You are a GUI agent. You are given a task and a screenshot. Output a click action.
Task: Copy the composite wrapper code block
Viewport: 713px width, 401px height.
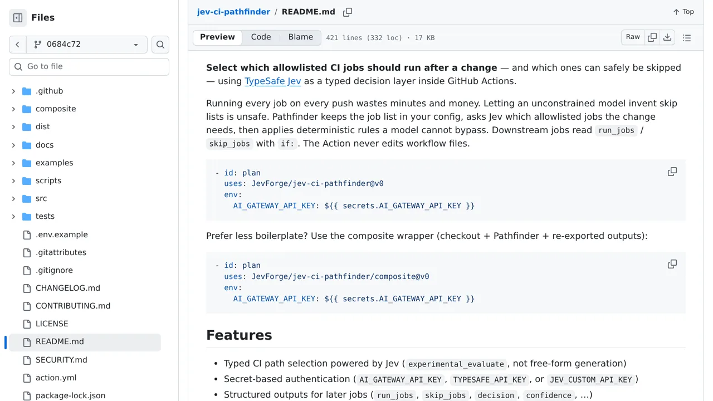(x=672, y=264)
